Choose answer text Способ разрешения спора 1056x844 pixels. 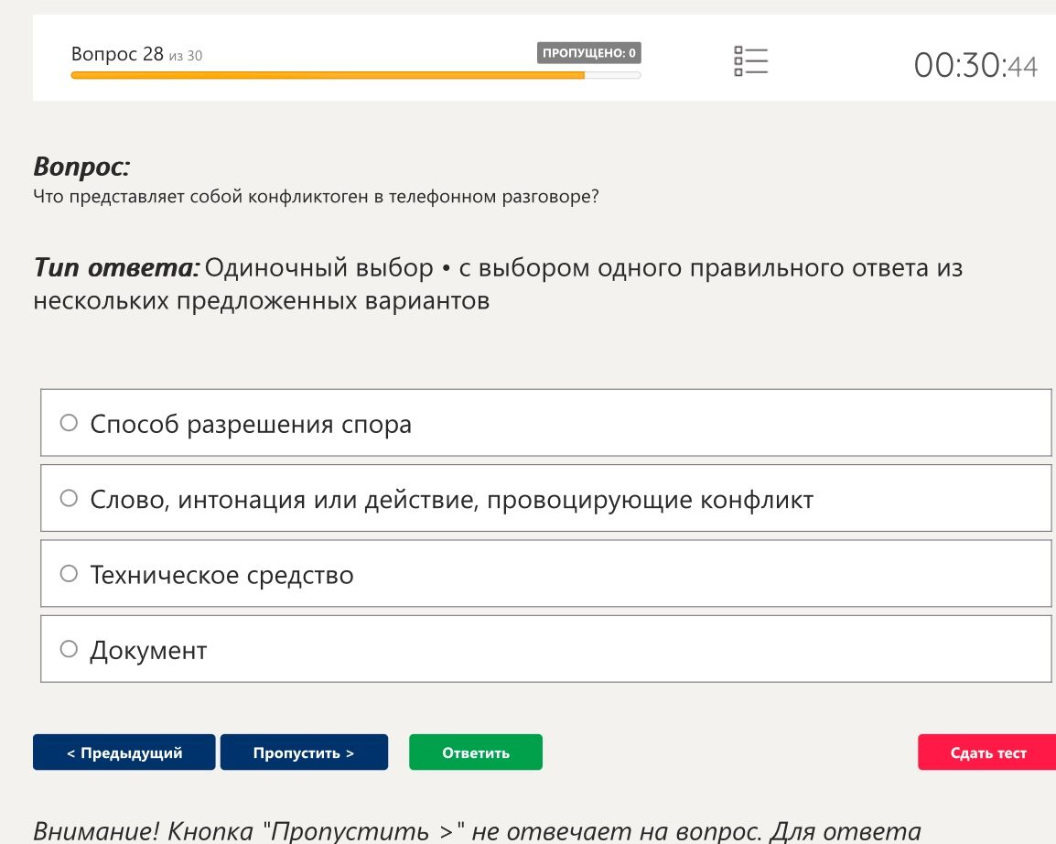click(251, 424)
